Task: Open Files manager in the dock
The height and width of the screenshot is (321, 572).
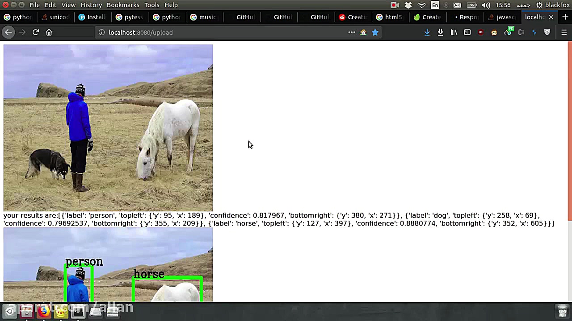Action: [x=26, y=311]
